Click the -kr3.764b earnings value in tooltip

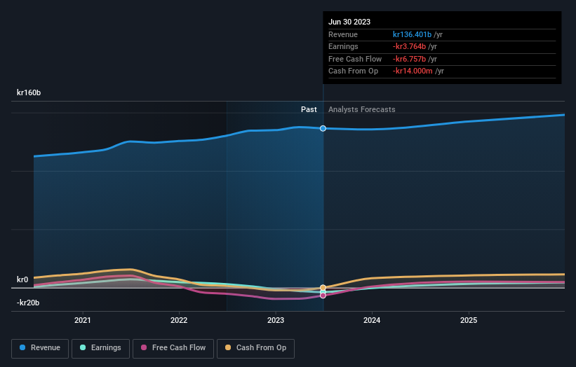click(x=409, y=46)
